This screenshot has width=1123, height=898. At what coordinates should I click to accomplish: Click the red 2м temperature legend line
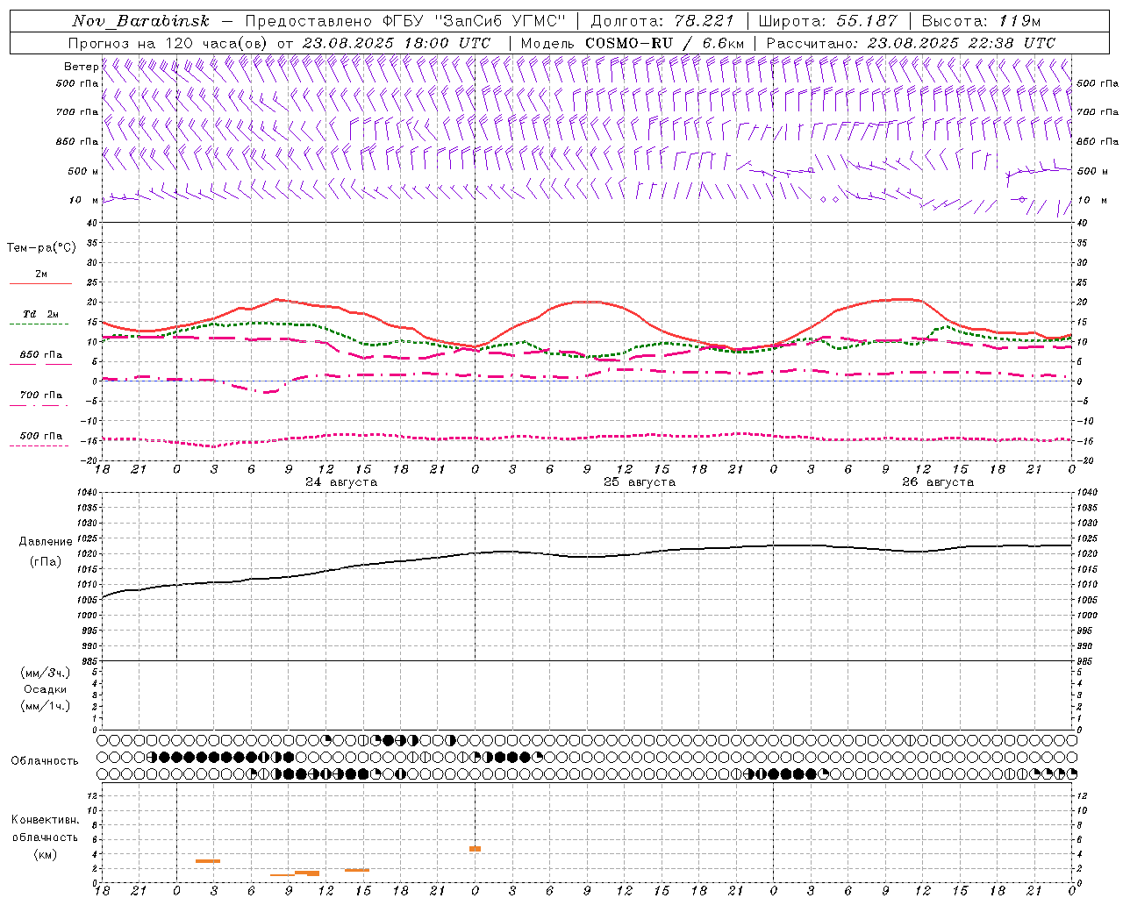click(40, 283)
